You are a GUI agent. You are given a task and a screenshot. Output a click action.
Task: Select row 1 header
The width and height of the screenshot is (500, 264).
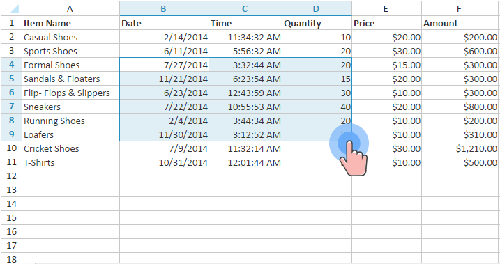(11, 23)
